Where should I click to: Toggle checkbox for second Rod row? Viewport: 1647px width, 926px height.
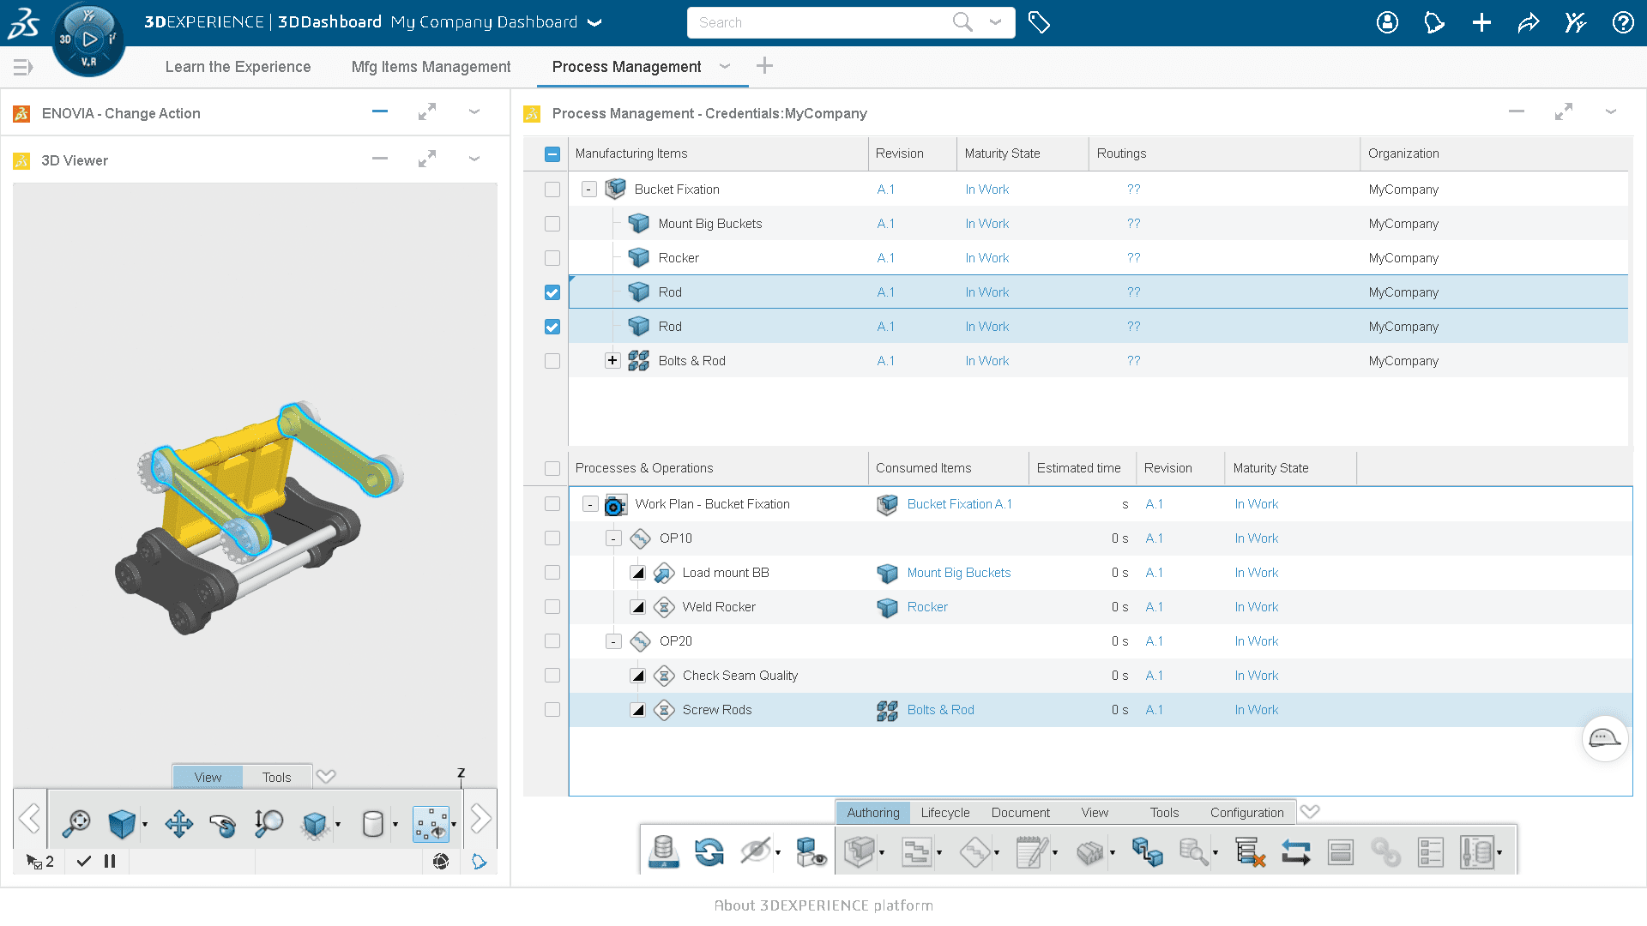553,326
